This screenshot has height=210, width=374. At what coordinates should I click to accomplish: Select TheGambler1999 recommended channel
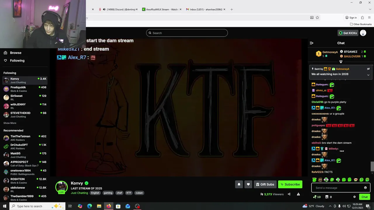point(25,198)
